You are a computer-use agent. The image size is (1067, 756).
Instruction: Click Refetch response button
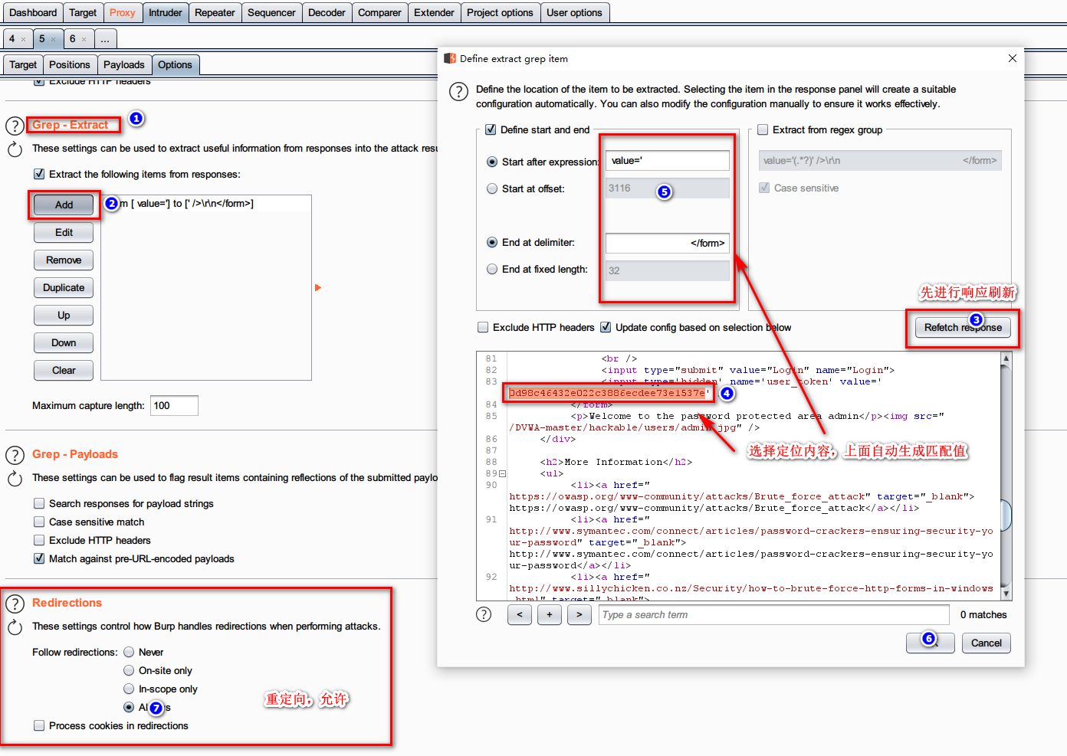(963, 327)
